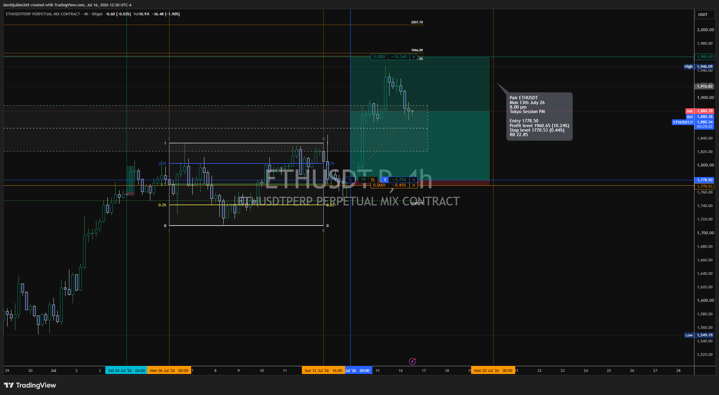The width and height of the screenshot is (719, 395).
Task: Click the Sat 04 Jul '26 04:00 time marker
Action: 126,371
